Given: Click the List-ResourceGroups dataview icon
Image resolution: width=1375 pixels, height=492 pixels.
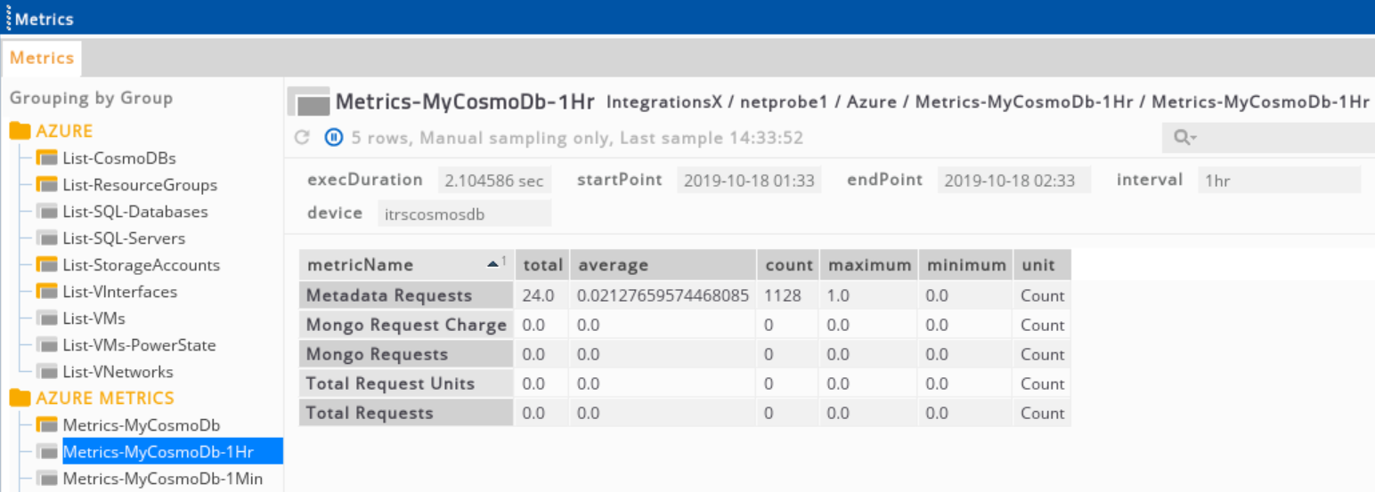Looking at the screenshot, I should 47,185.
